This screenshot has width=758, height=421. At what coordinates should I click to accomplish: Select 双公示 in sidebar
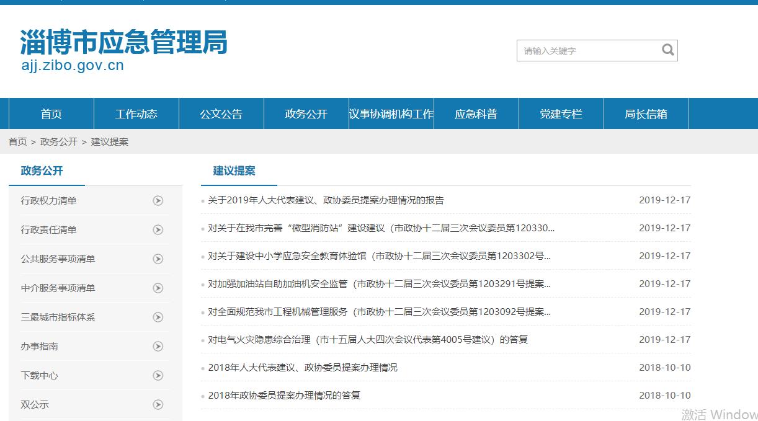pos(35,404)
